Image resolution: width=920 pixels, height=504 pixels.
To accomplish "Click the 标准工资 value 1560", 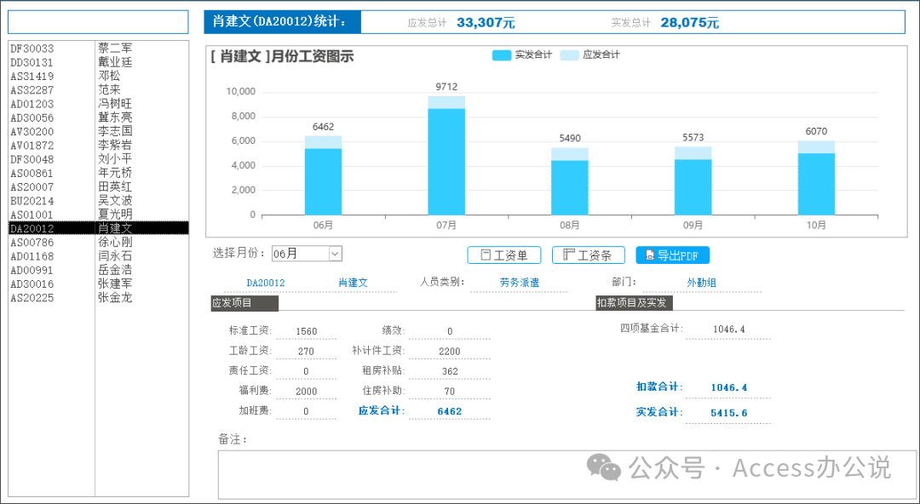I will pyautogui.click(x=307, y=331).
